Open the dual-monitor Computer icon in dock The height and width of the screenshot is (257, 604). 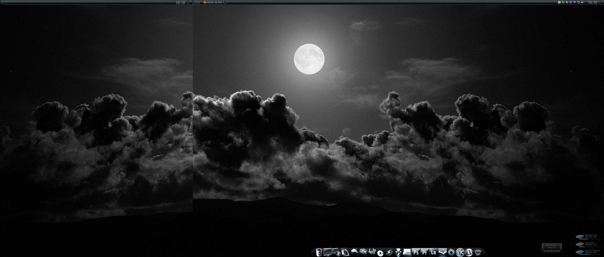tap(328, 252)
